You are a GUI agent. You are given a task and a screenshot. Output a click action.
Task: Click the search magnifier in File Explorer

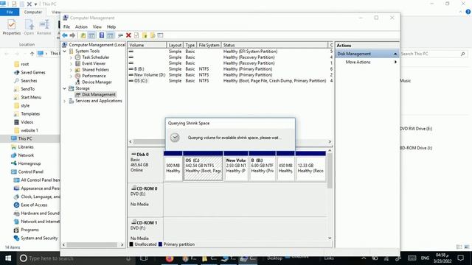tap(462, 54)
